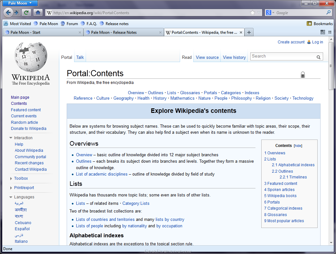Open the Talk tab
This screenshot has width=336, height=254.
(80, 57)
